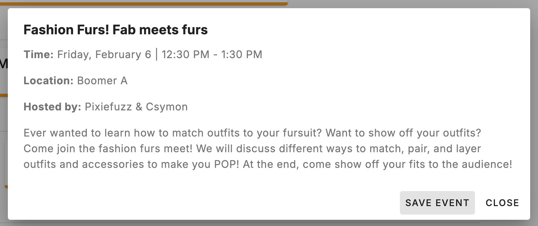Click the ampersand between the host names
The height and width of the screenshot is (226, 538).
pos(139,107)
